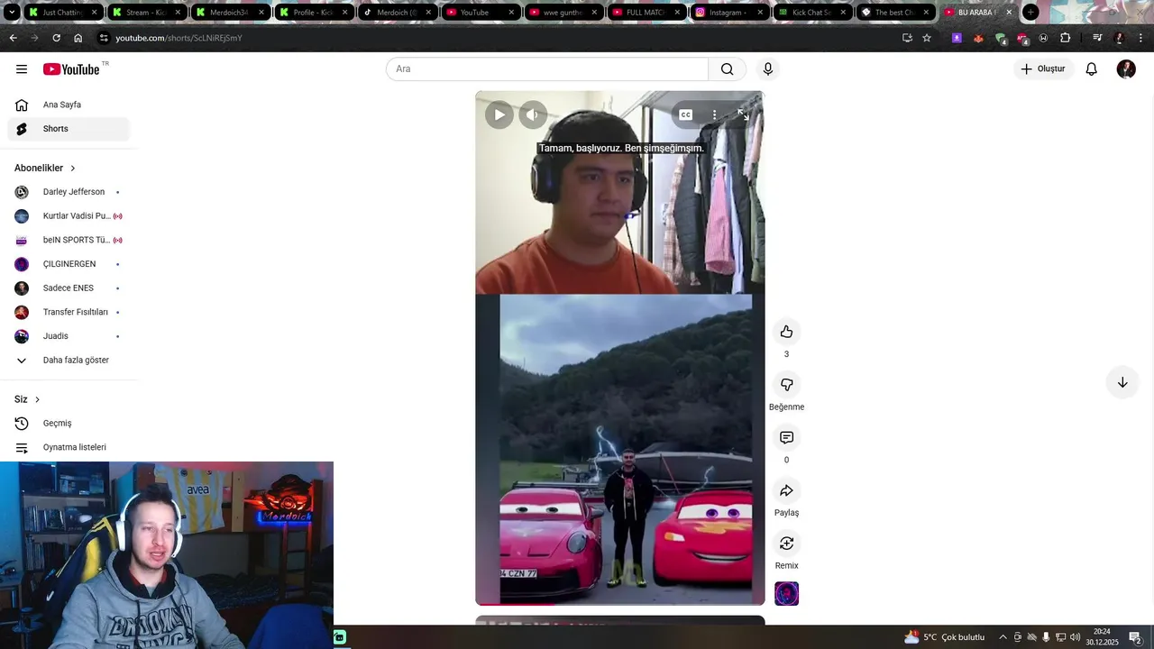The image size is (1154, 649).
Task: Open Sadece ENES subscription
Action: pyautogui.click(x=69, y=288)
